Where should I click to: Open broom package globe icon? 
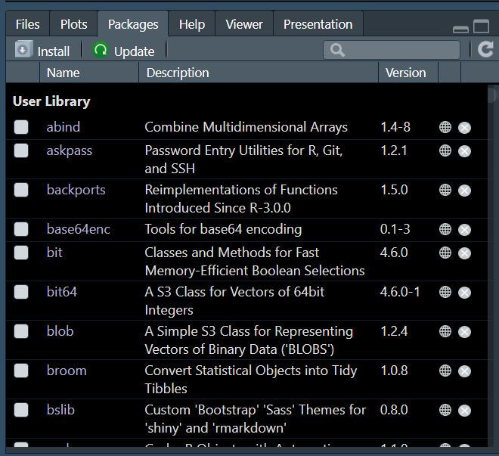pos(445,371)
